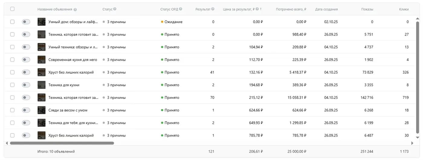Toggle the switch for Следи за весом с умом ad
Viewport: 423px width, 160px height.
coord(26,110)
